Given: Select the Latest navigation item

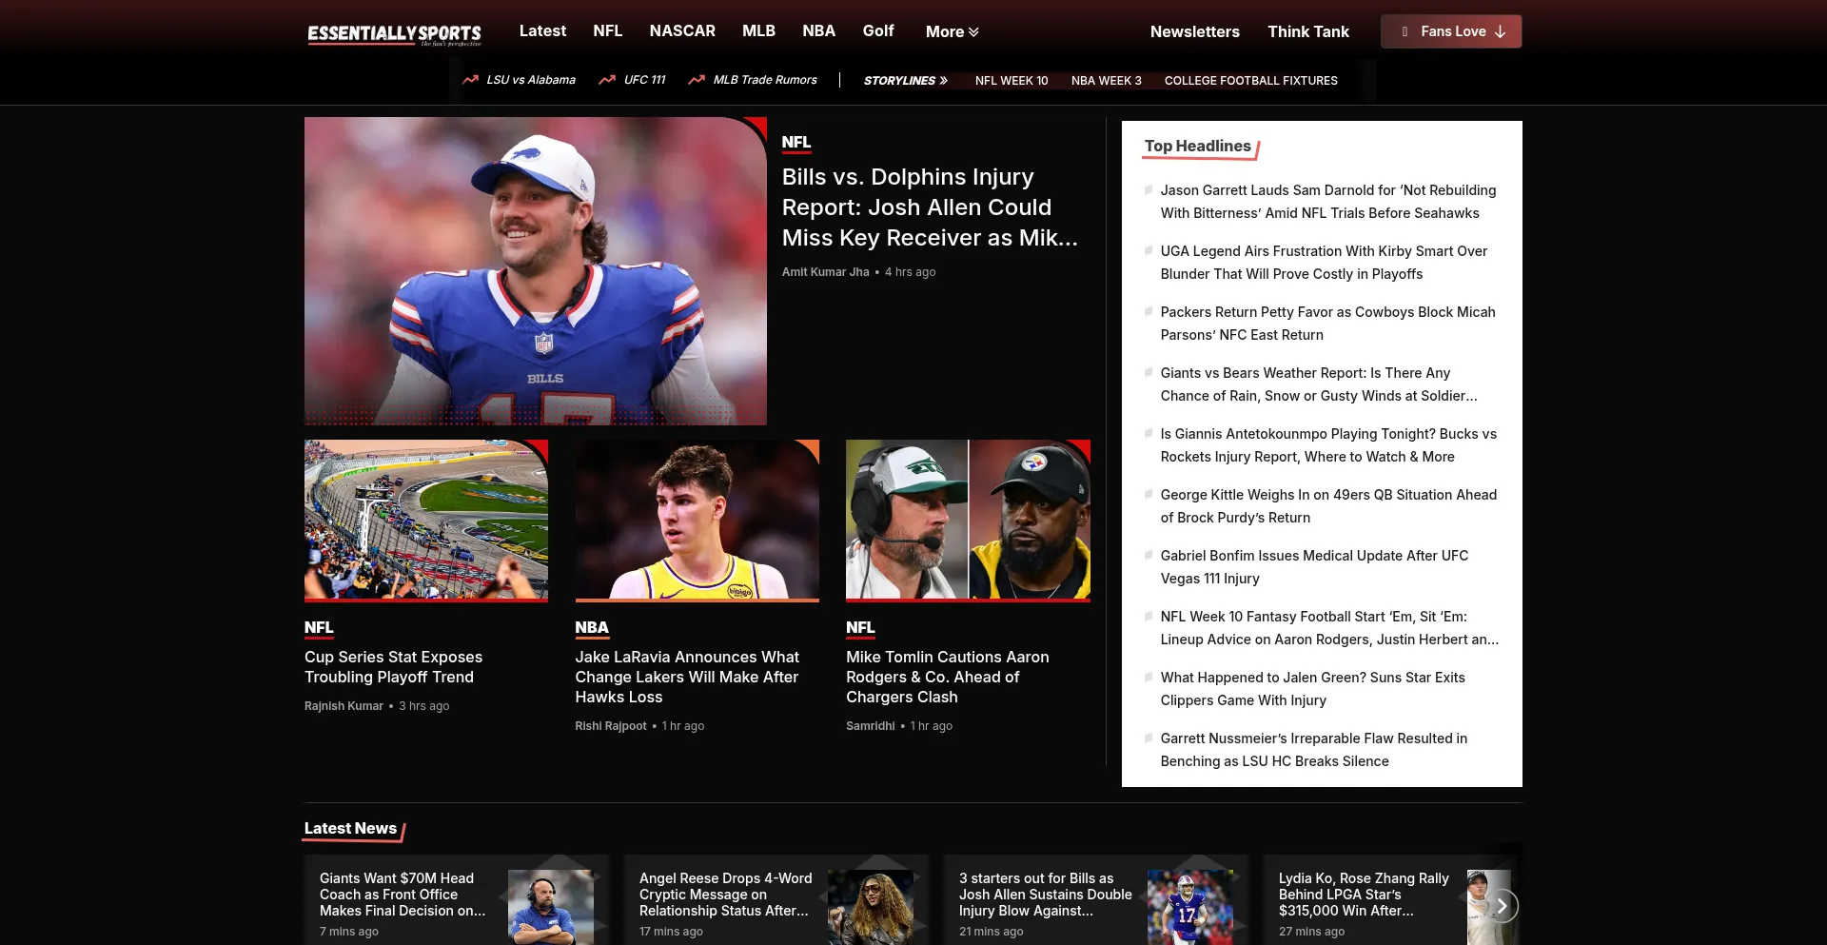Looking at the screenshot, I should tap(542, 31).
